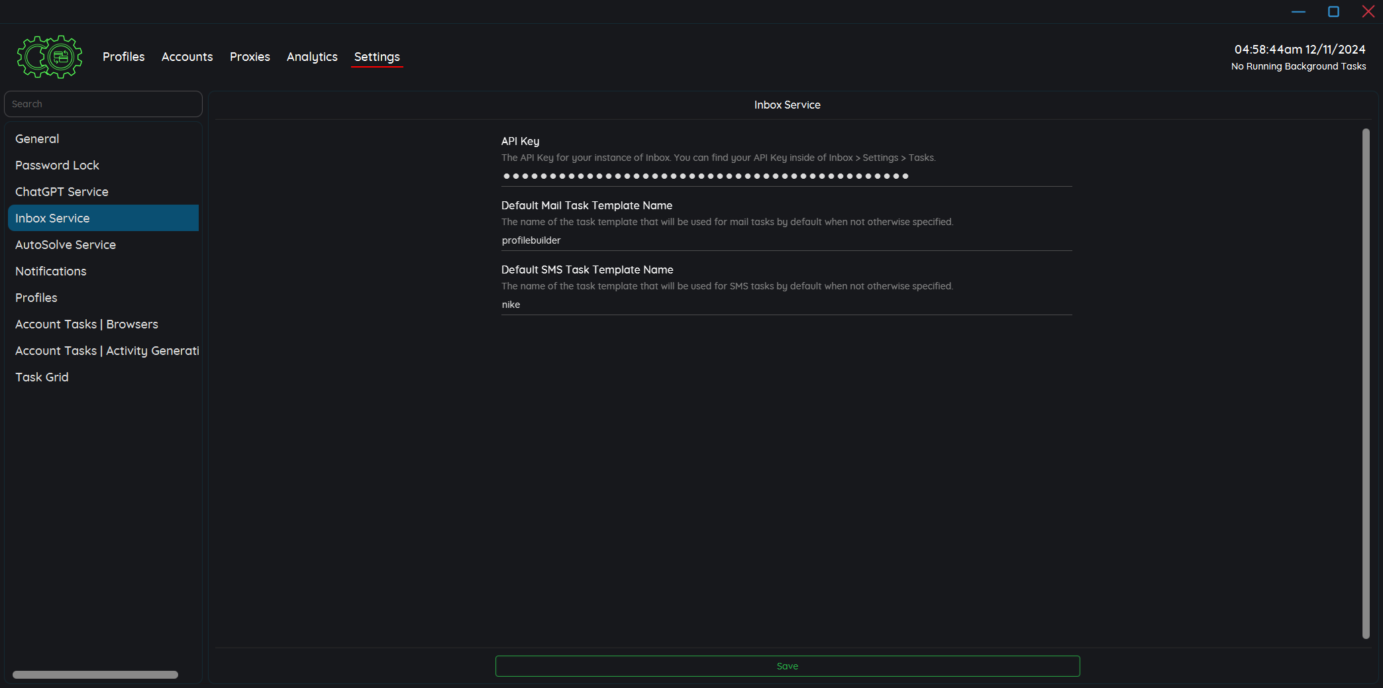The width and height of the screenshot is (1383, 688).
Task: Click the sidebar horizontal scrollbar
Action: 95,675
